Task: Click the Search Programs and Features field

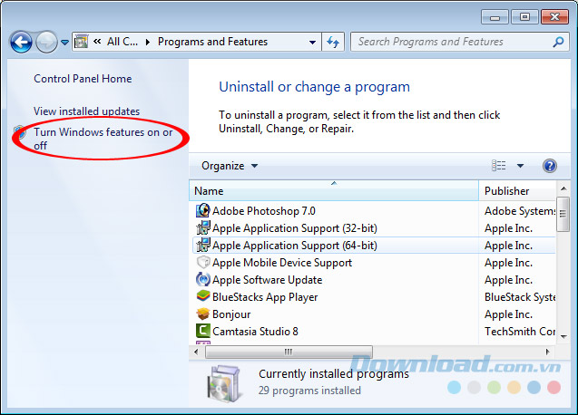Action: coord(459,42)
